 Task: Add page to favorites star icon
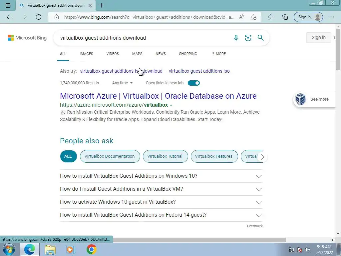click(x=253, y=17)
